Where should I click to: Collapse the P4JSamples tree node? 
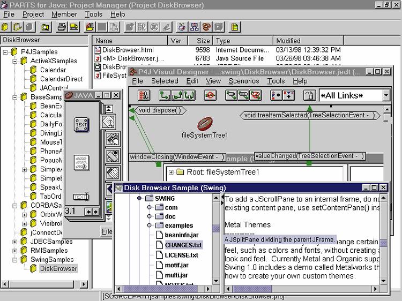pos(5,52)
